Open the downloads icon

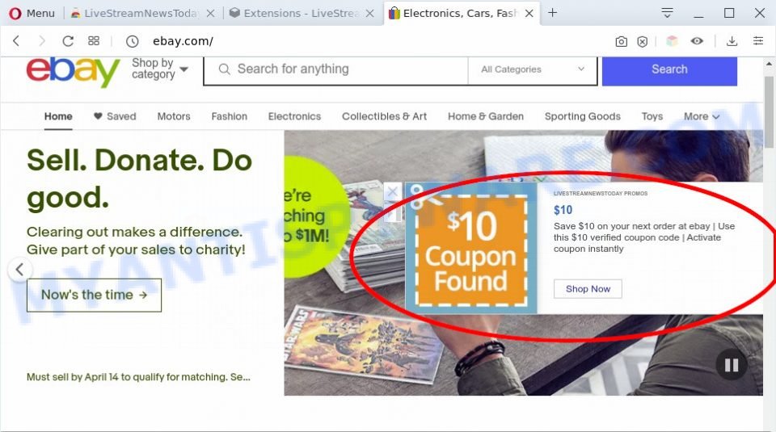(x=732, y=41)
